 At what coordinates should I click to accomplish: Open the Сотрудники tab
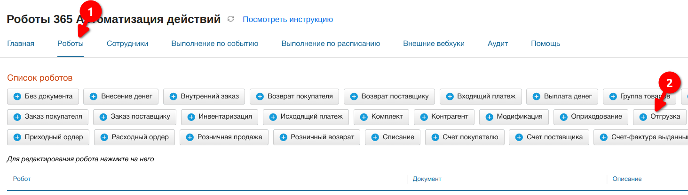127,44
